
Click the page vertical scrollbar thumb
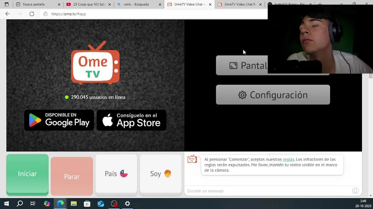371,76
